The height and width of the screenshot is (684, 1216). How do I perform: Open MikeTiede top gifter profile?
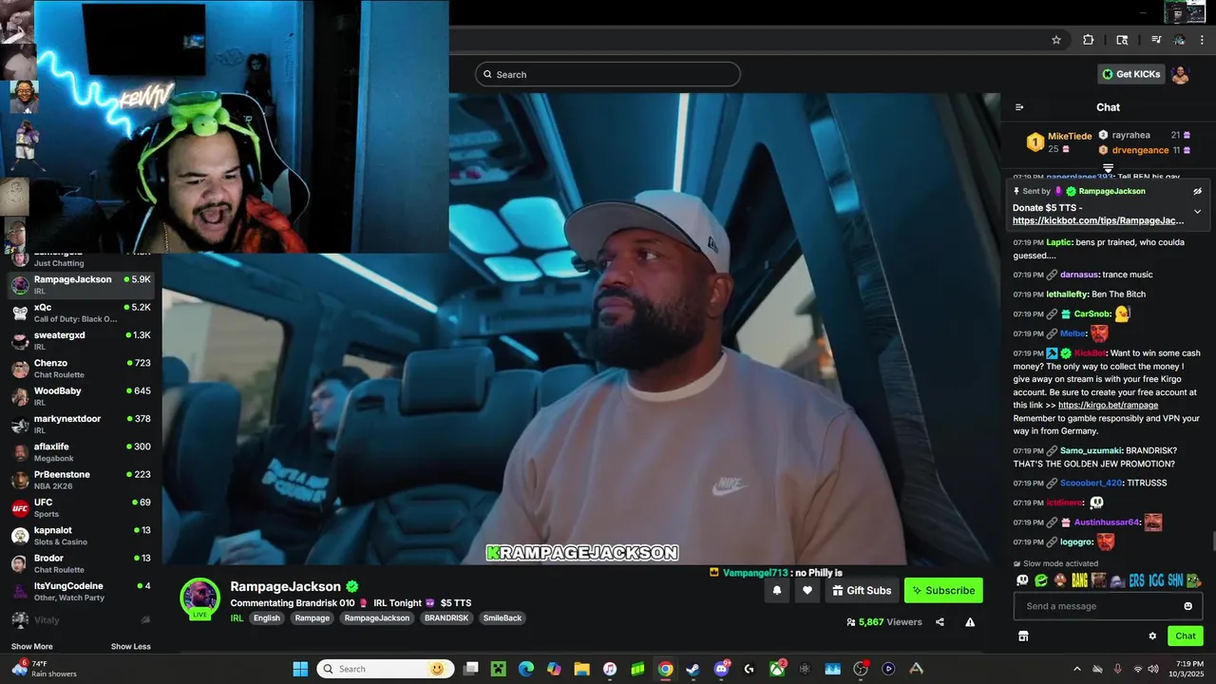[x=1070, y=136]
